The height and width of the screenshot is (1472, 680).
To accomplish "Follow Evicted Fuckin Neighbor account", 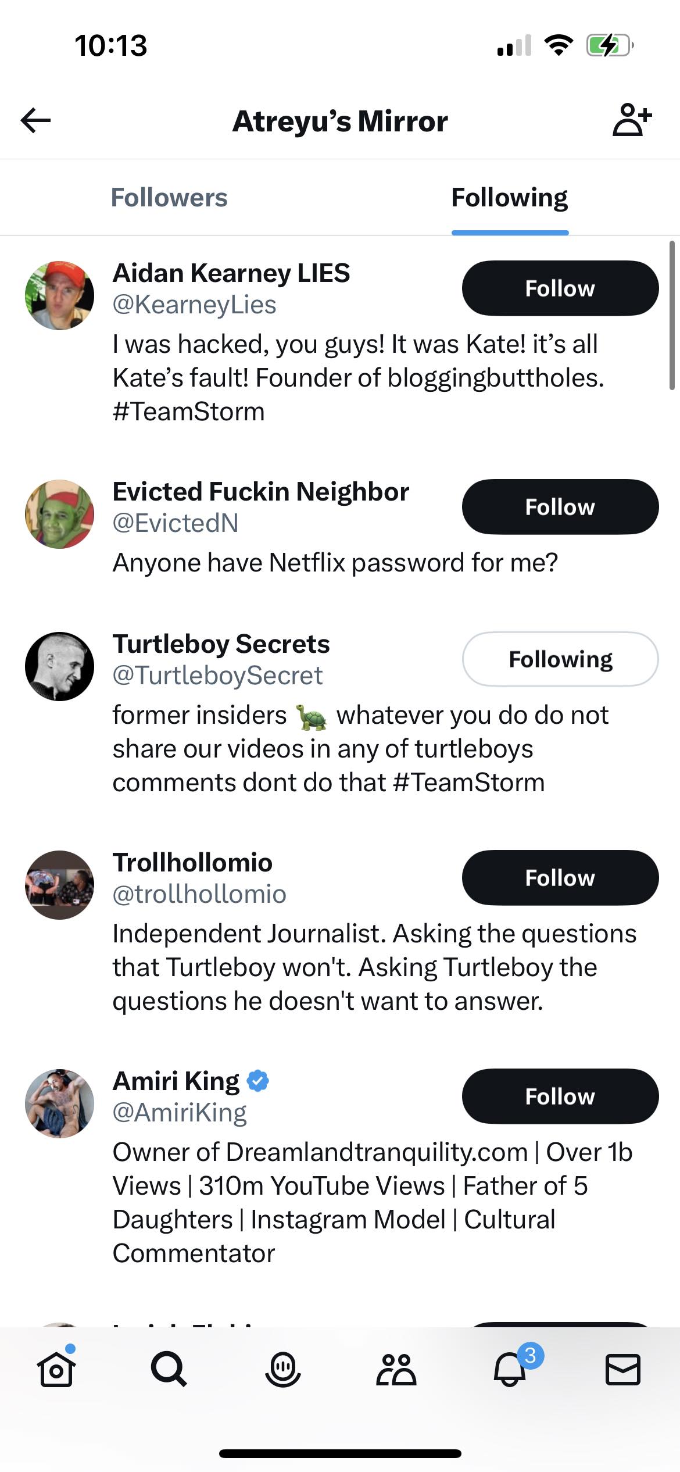I will [x=560, y=507].
